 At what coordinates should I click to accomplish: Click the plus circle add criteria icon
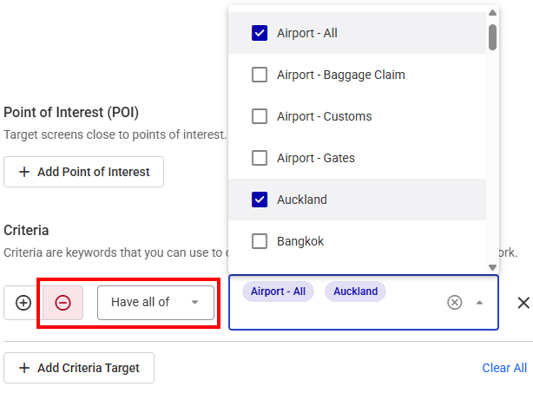[x=23, y=303]
